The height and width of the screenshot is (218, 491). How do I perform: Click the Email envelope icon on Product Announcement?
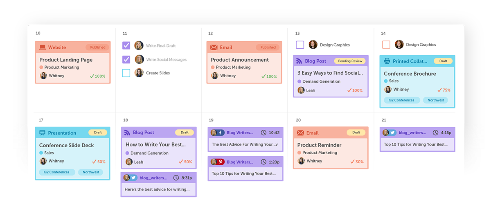tap(214, 47)
